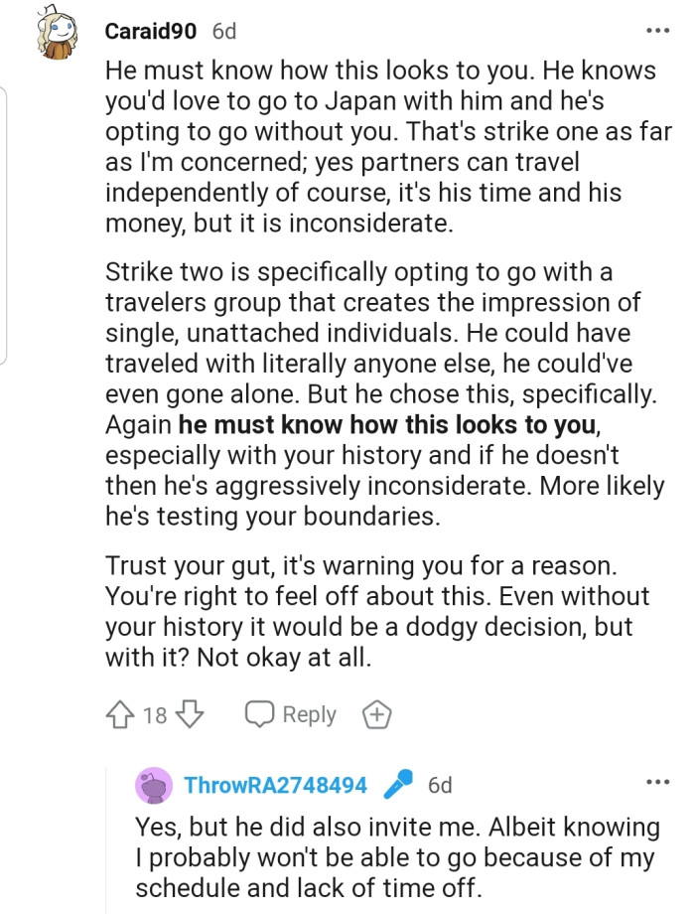Click the speech bubble icon beside Reply
This screenshot has height=914, width=695.
[260, 714]
